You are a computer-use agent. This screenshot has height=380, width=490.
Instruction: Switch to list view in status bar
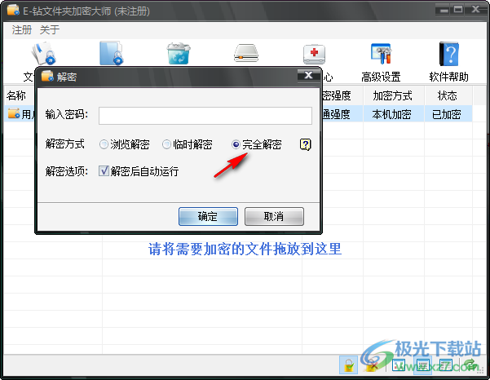pyautogui.click(x=422, y=365)
